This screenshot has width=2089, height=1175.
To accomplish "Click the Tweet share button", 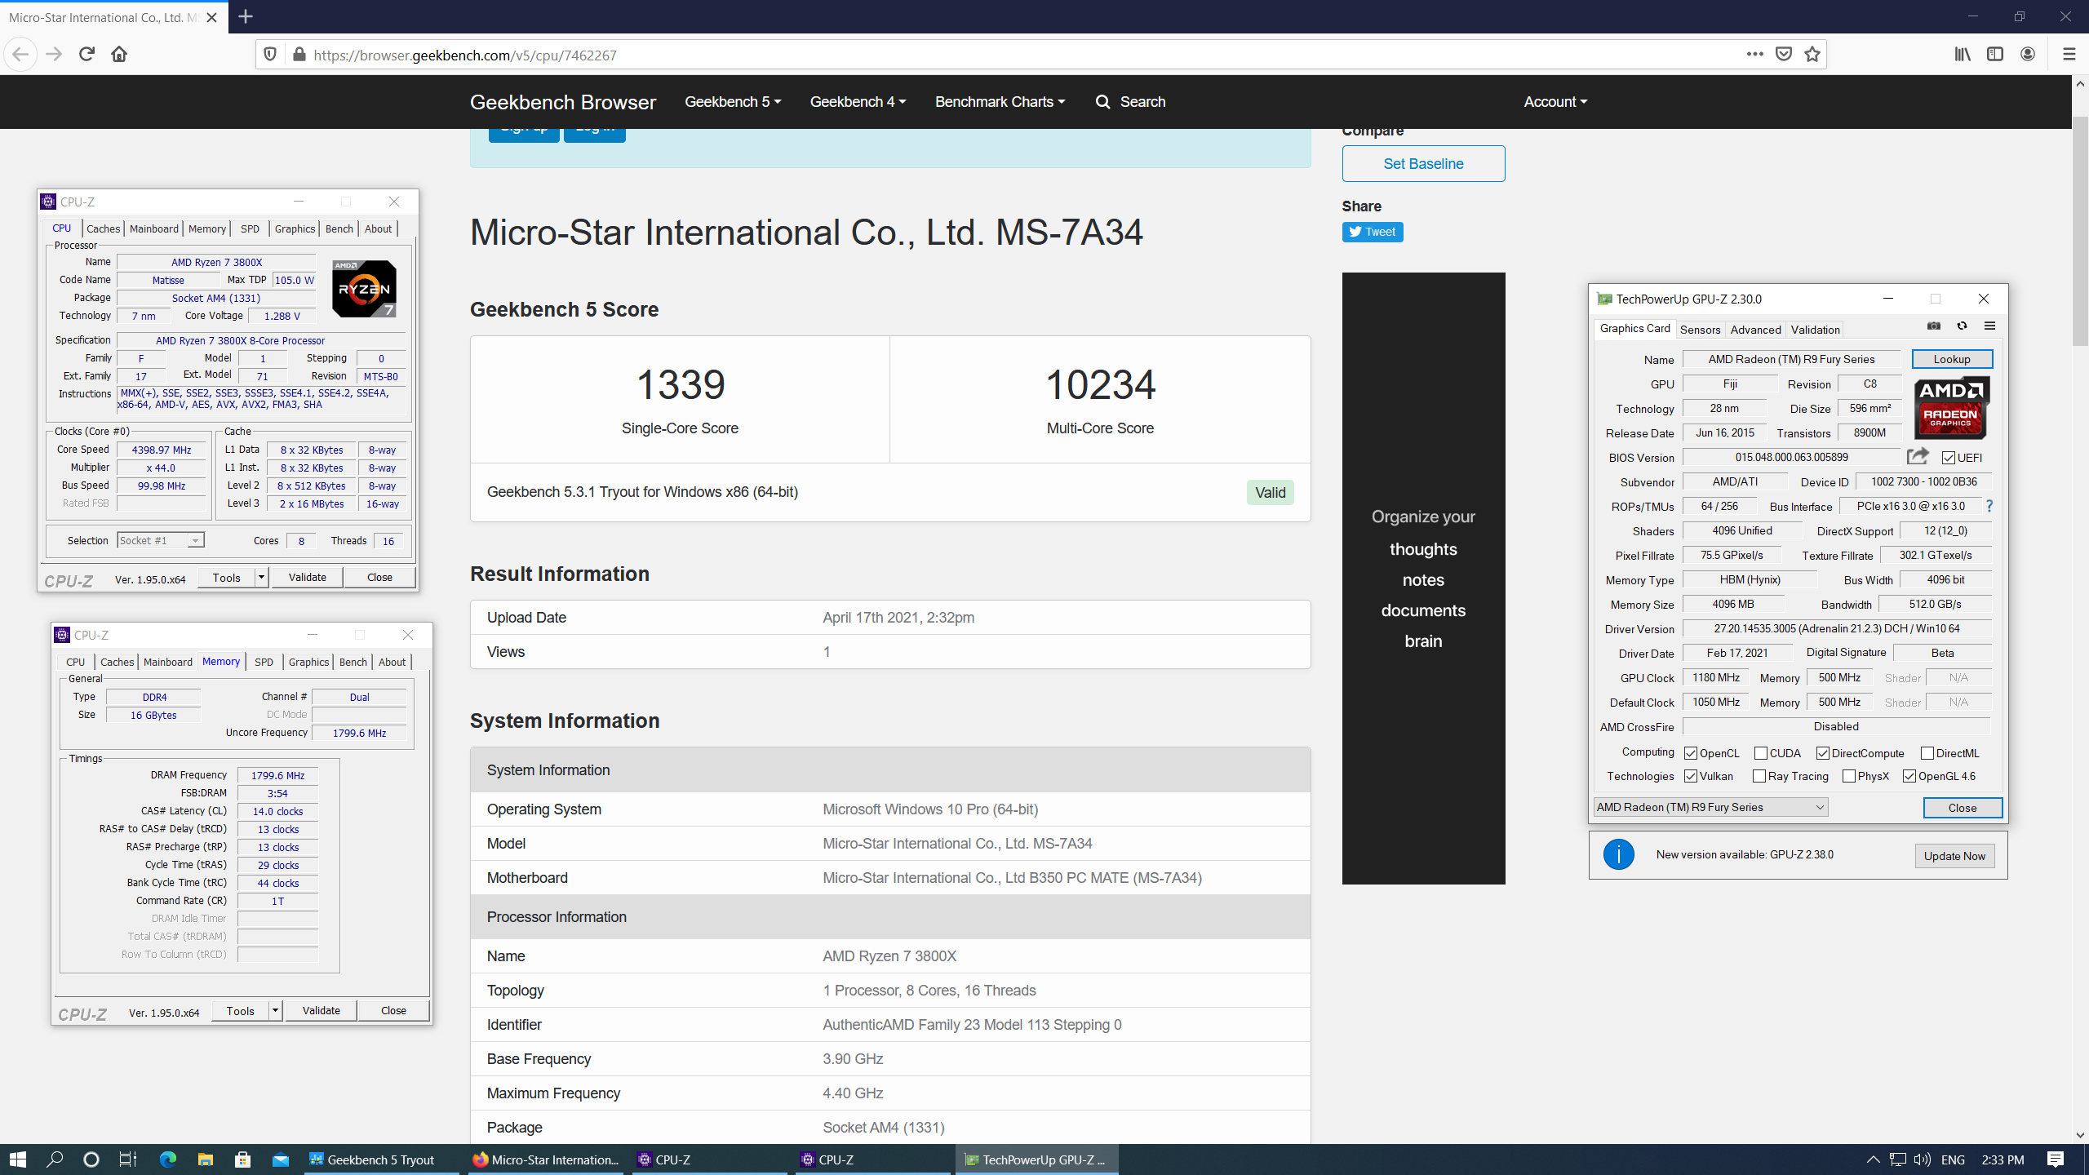I will 1372,232.
